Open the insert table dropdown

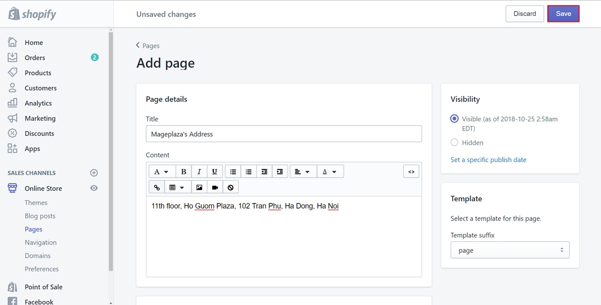click(178, 187)
